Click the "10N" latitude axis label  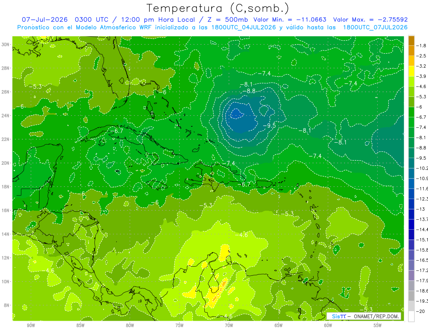point(6,281)
